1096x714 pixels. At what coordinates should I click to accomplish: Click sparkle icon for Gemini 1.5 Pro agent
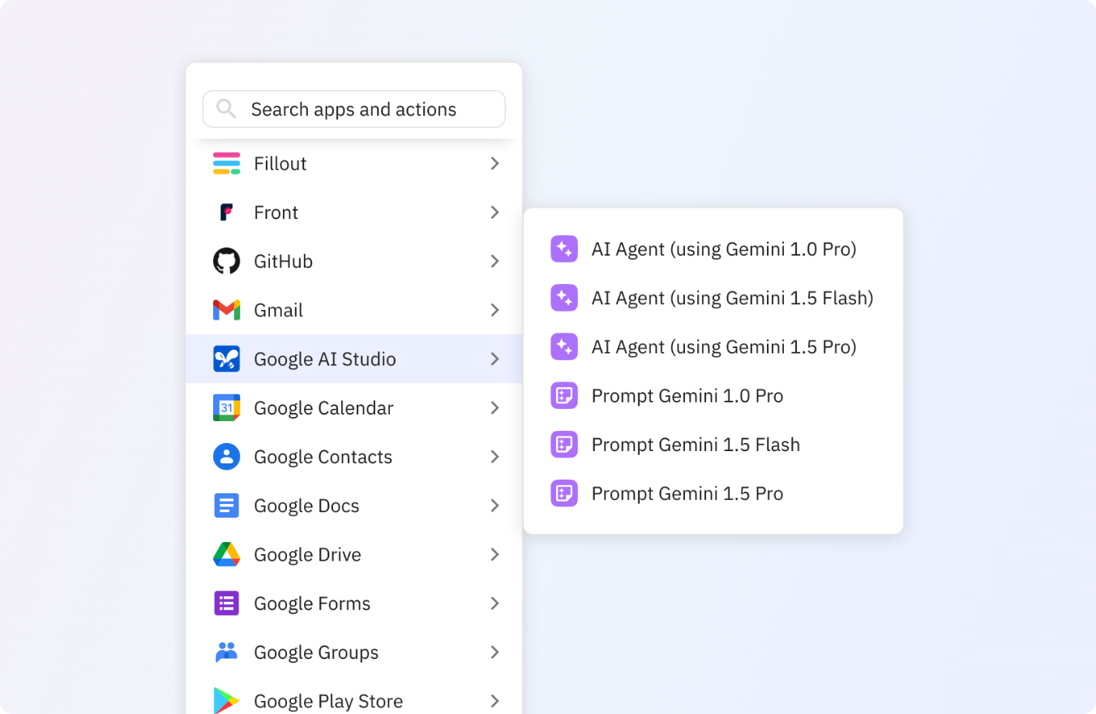coord(564,346)
